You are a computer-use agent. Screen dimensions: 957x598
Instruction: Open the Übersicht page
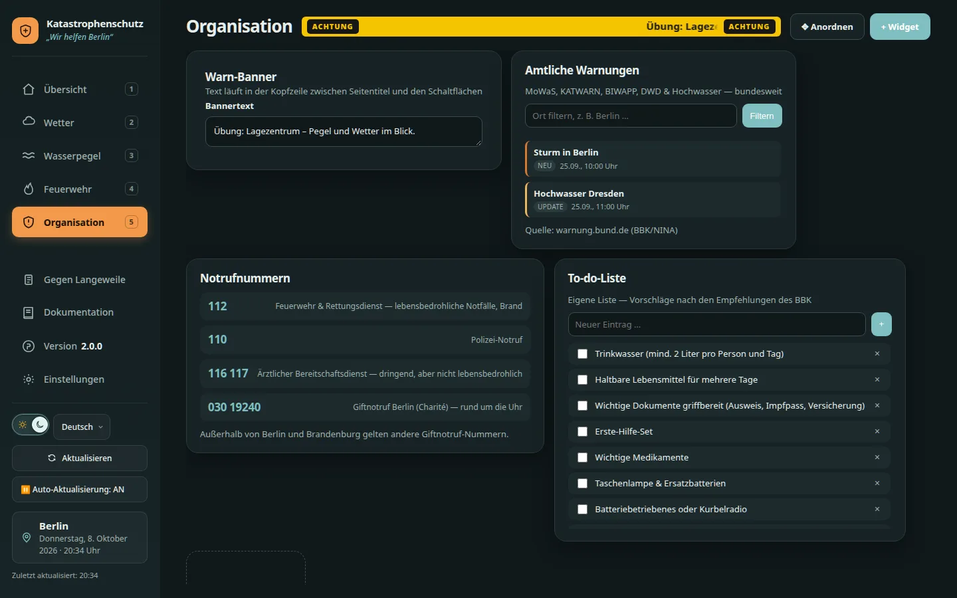point(80,89)
